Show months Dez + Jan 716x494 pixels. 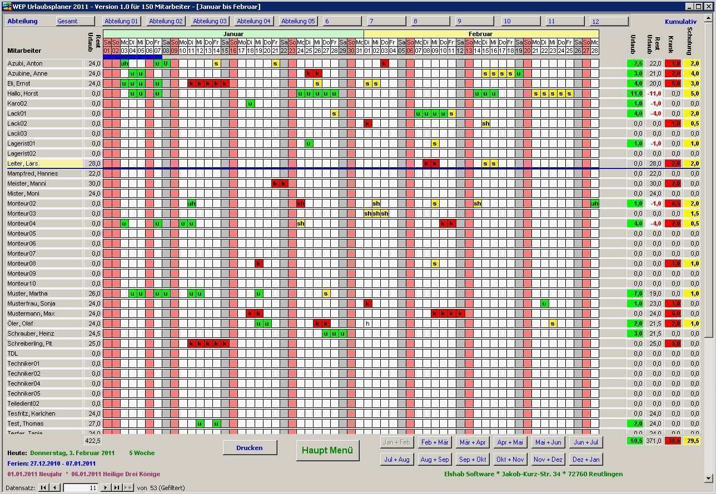pos(585,460)
